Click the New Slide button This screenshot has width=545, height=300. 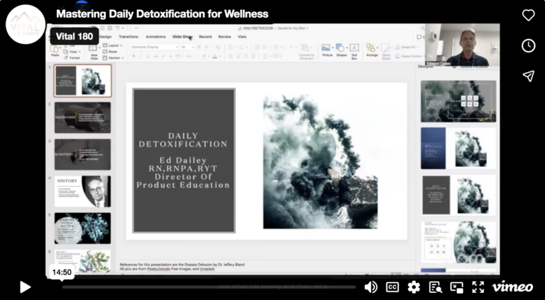[x=94, y=52]
